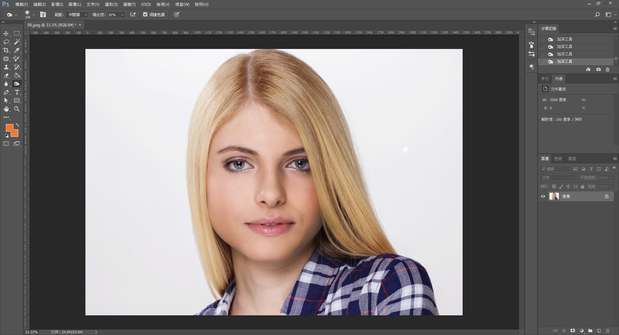
Task: Open the 濾鏡(T) menu
Action: 129,5
